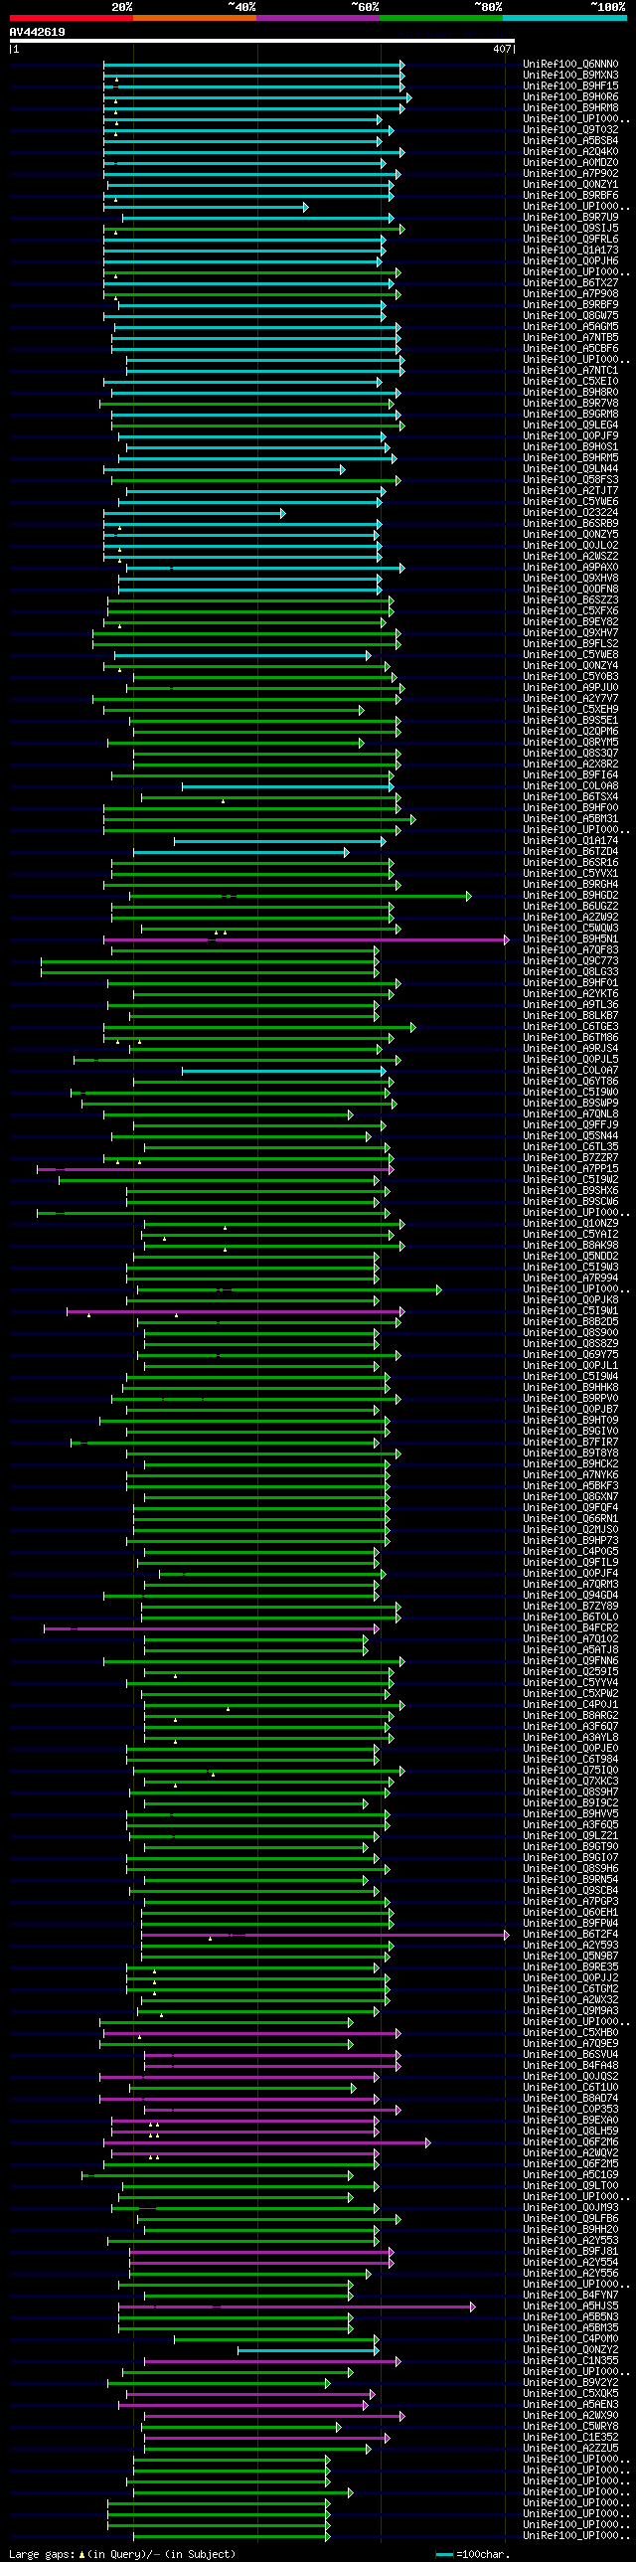This screenshot has height=2562, width=636.
Task: Select hit label UniRef100_C5XHB0
Action: (570, 2033)
